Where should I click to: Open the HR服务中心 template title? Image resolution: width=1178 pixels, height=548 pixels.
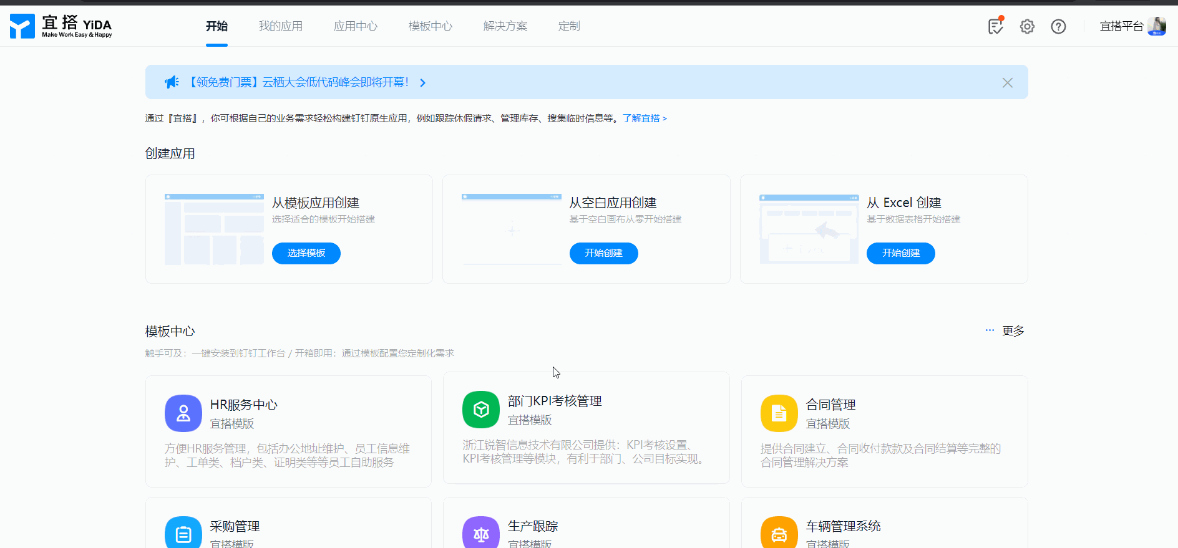tap(244, 405)
